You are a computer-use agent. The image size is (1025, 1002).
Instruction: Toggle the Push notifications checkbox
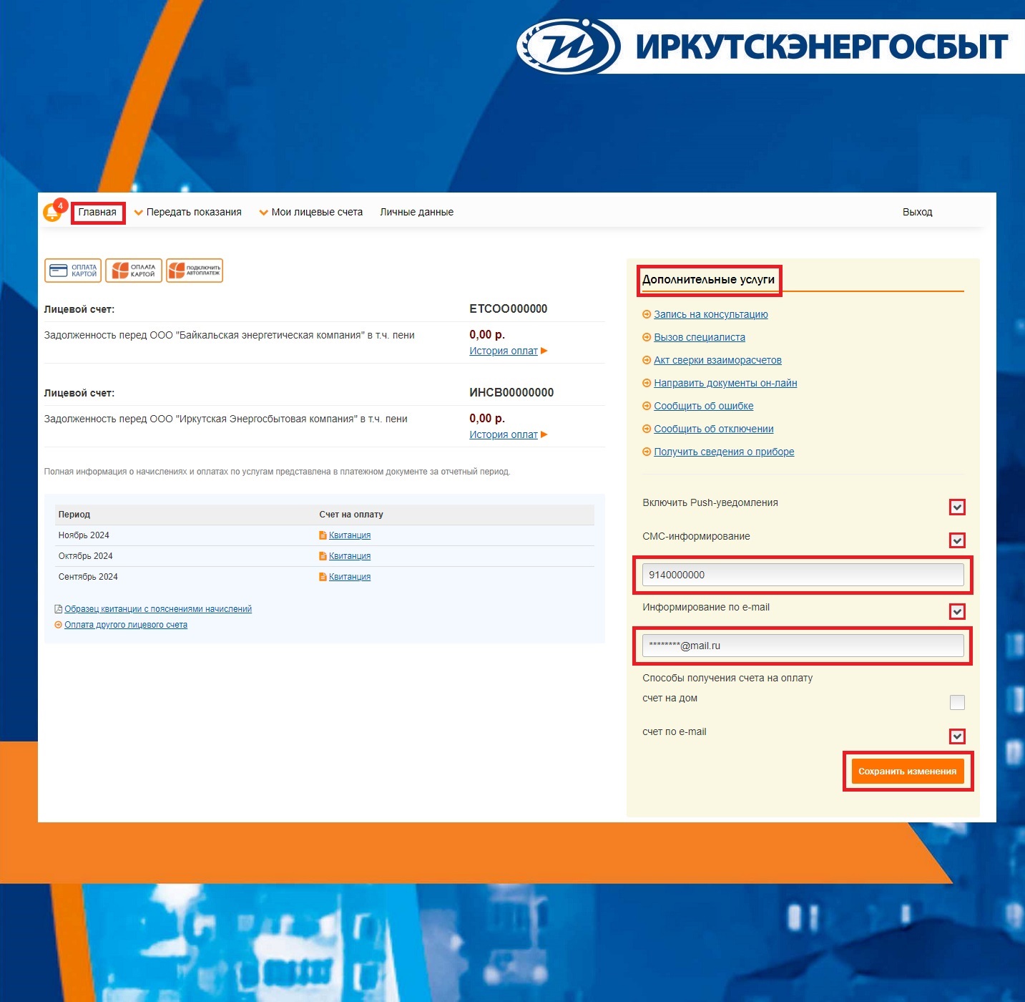(957, 507)
